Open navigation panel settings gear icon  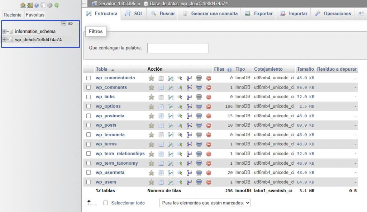(49, 5)
